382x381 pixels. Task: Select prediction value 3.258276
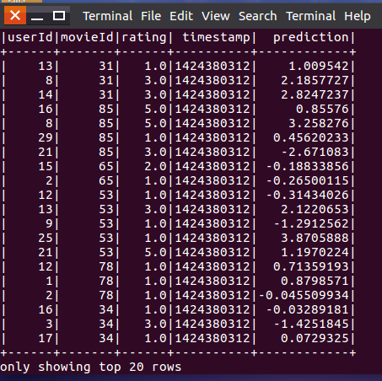pyautogui.click(x=319, y=124)
